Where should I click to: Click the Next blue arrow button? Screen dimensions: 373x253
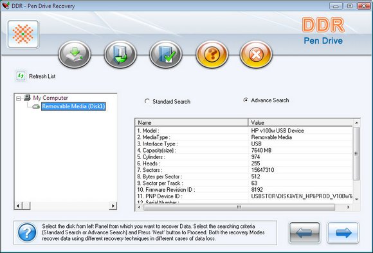pos(343,233)
